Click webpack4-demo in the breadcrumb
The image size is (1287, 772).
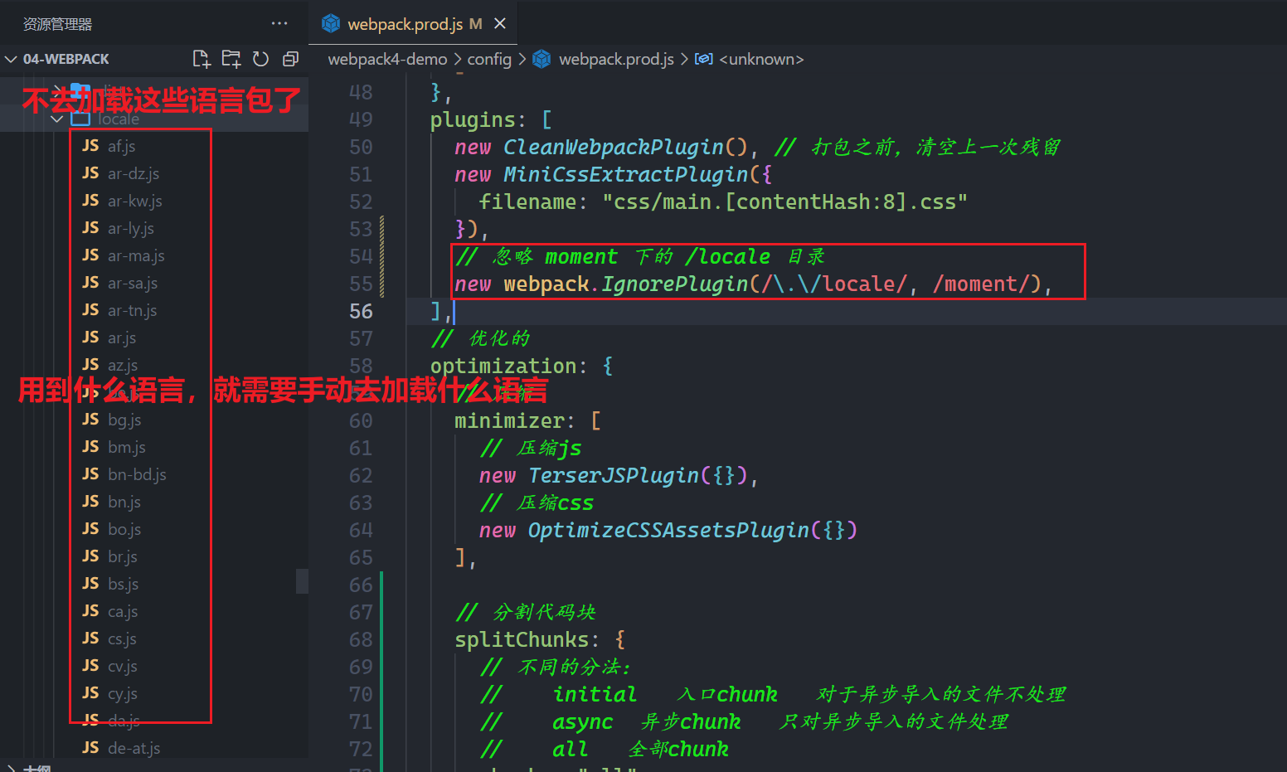coord(387,59)
